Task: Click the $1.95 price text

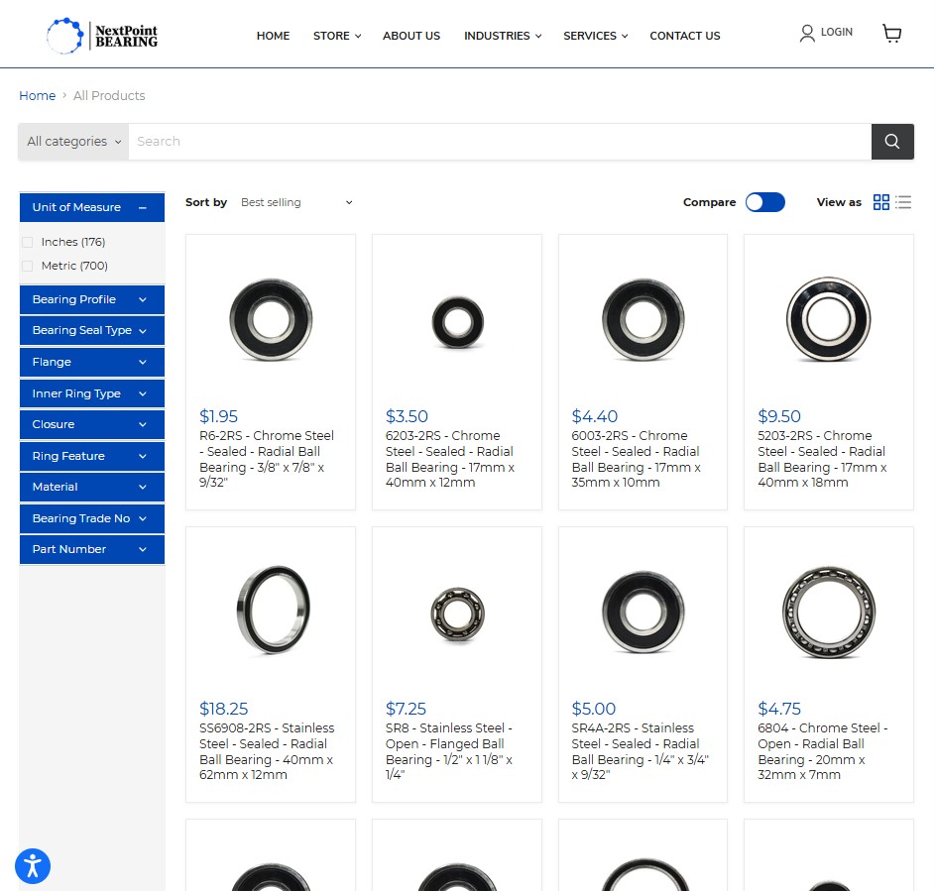Action: point(218,416)
